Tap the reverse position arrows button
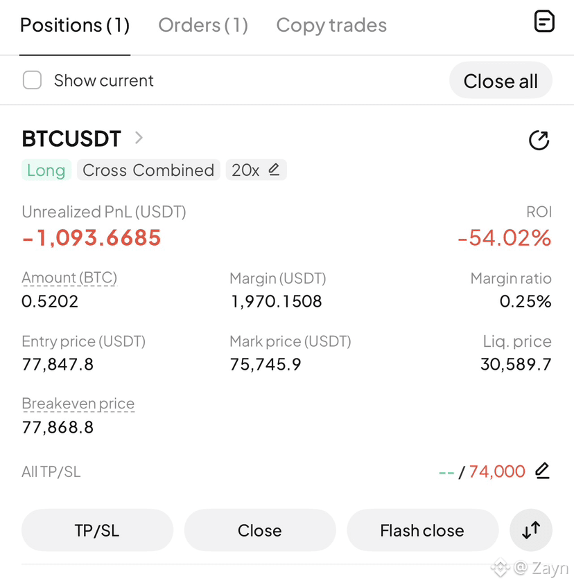This screenshot has width=574, height=585. (x=530, y=530)
